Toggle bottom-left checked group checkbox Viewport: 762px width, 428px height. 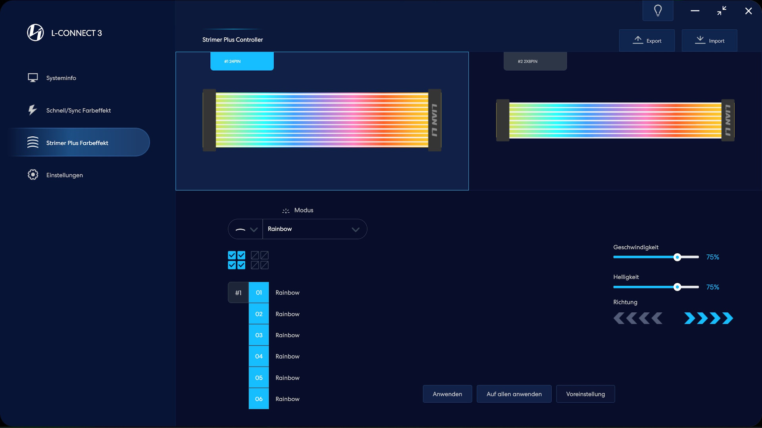click(232, 265)
